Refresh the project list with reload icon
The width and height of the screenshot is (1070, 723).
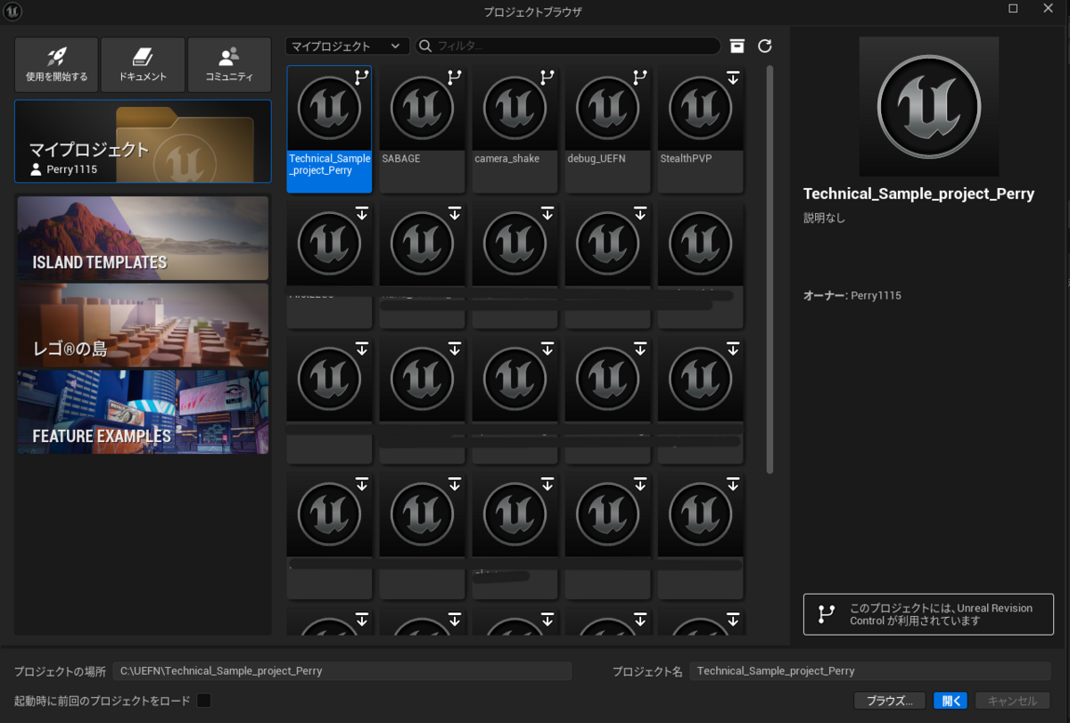coord(764,45)
